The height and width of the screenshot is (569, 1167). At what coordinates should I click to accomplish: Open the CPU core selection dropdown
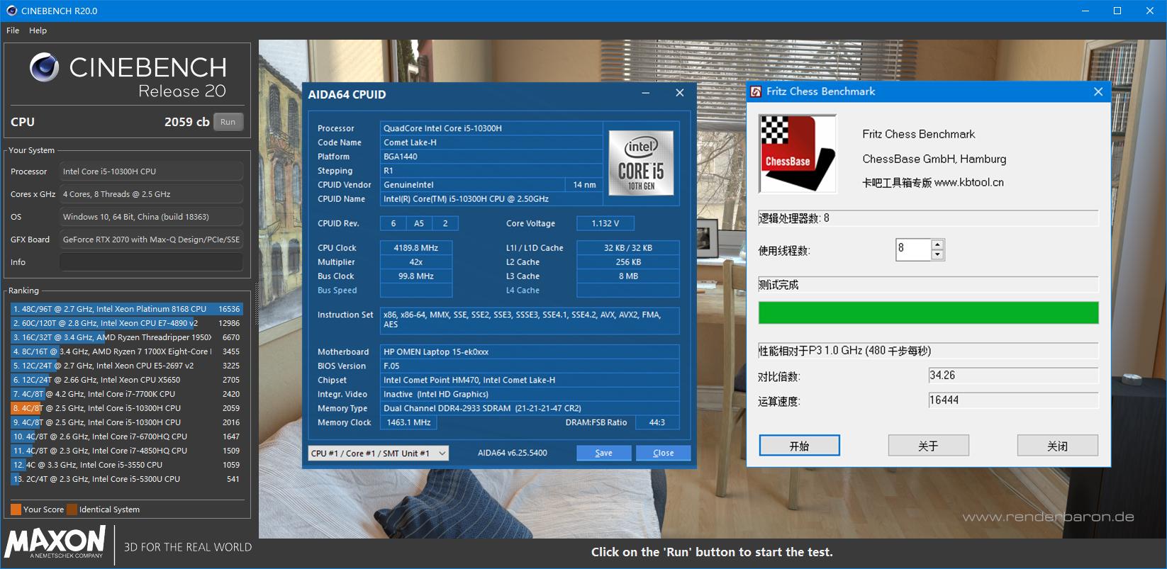tap(379, 453)
